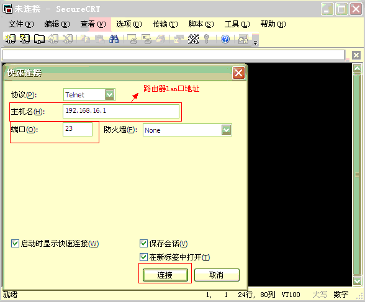This screenshot has height=302, width=365.
Task: Uncheck Show Quick Connect on startup
Action: (15, 244)
